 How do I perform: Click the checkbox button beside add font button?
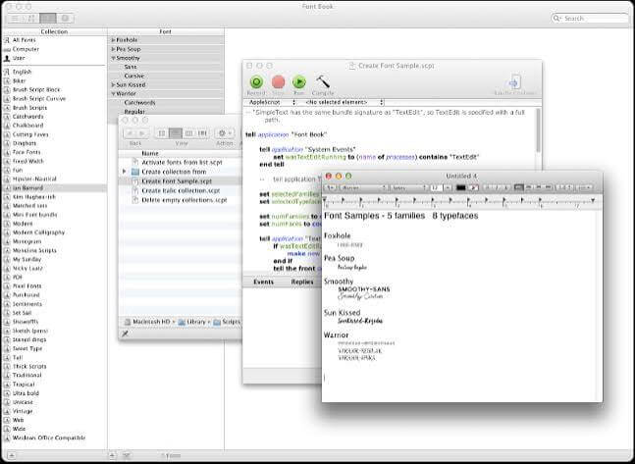point(126,455)
